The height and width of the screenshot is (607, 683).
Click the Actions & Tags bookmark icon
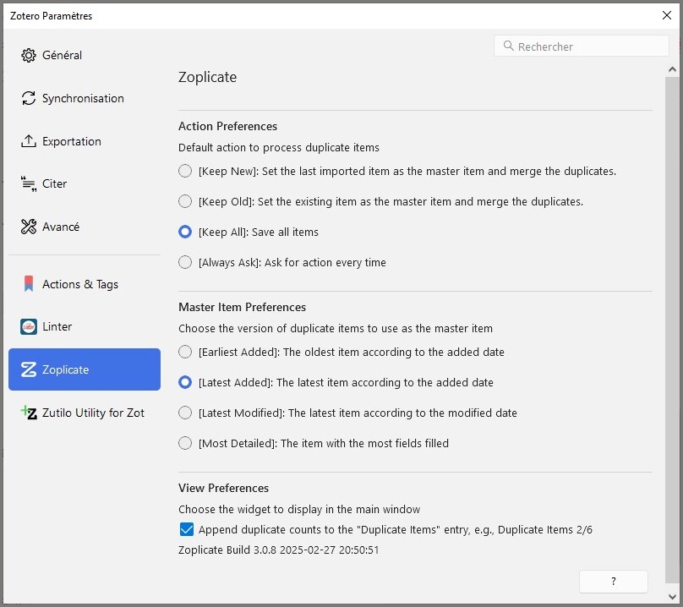point(29,284)
